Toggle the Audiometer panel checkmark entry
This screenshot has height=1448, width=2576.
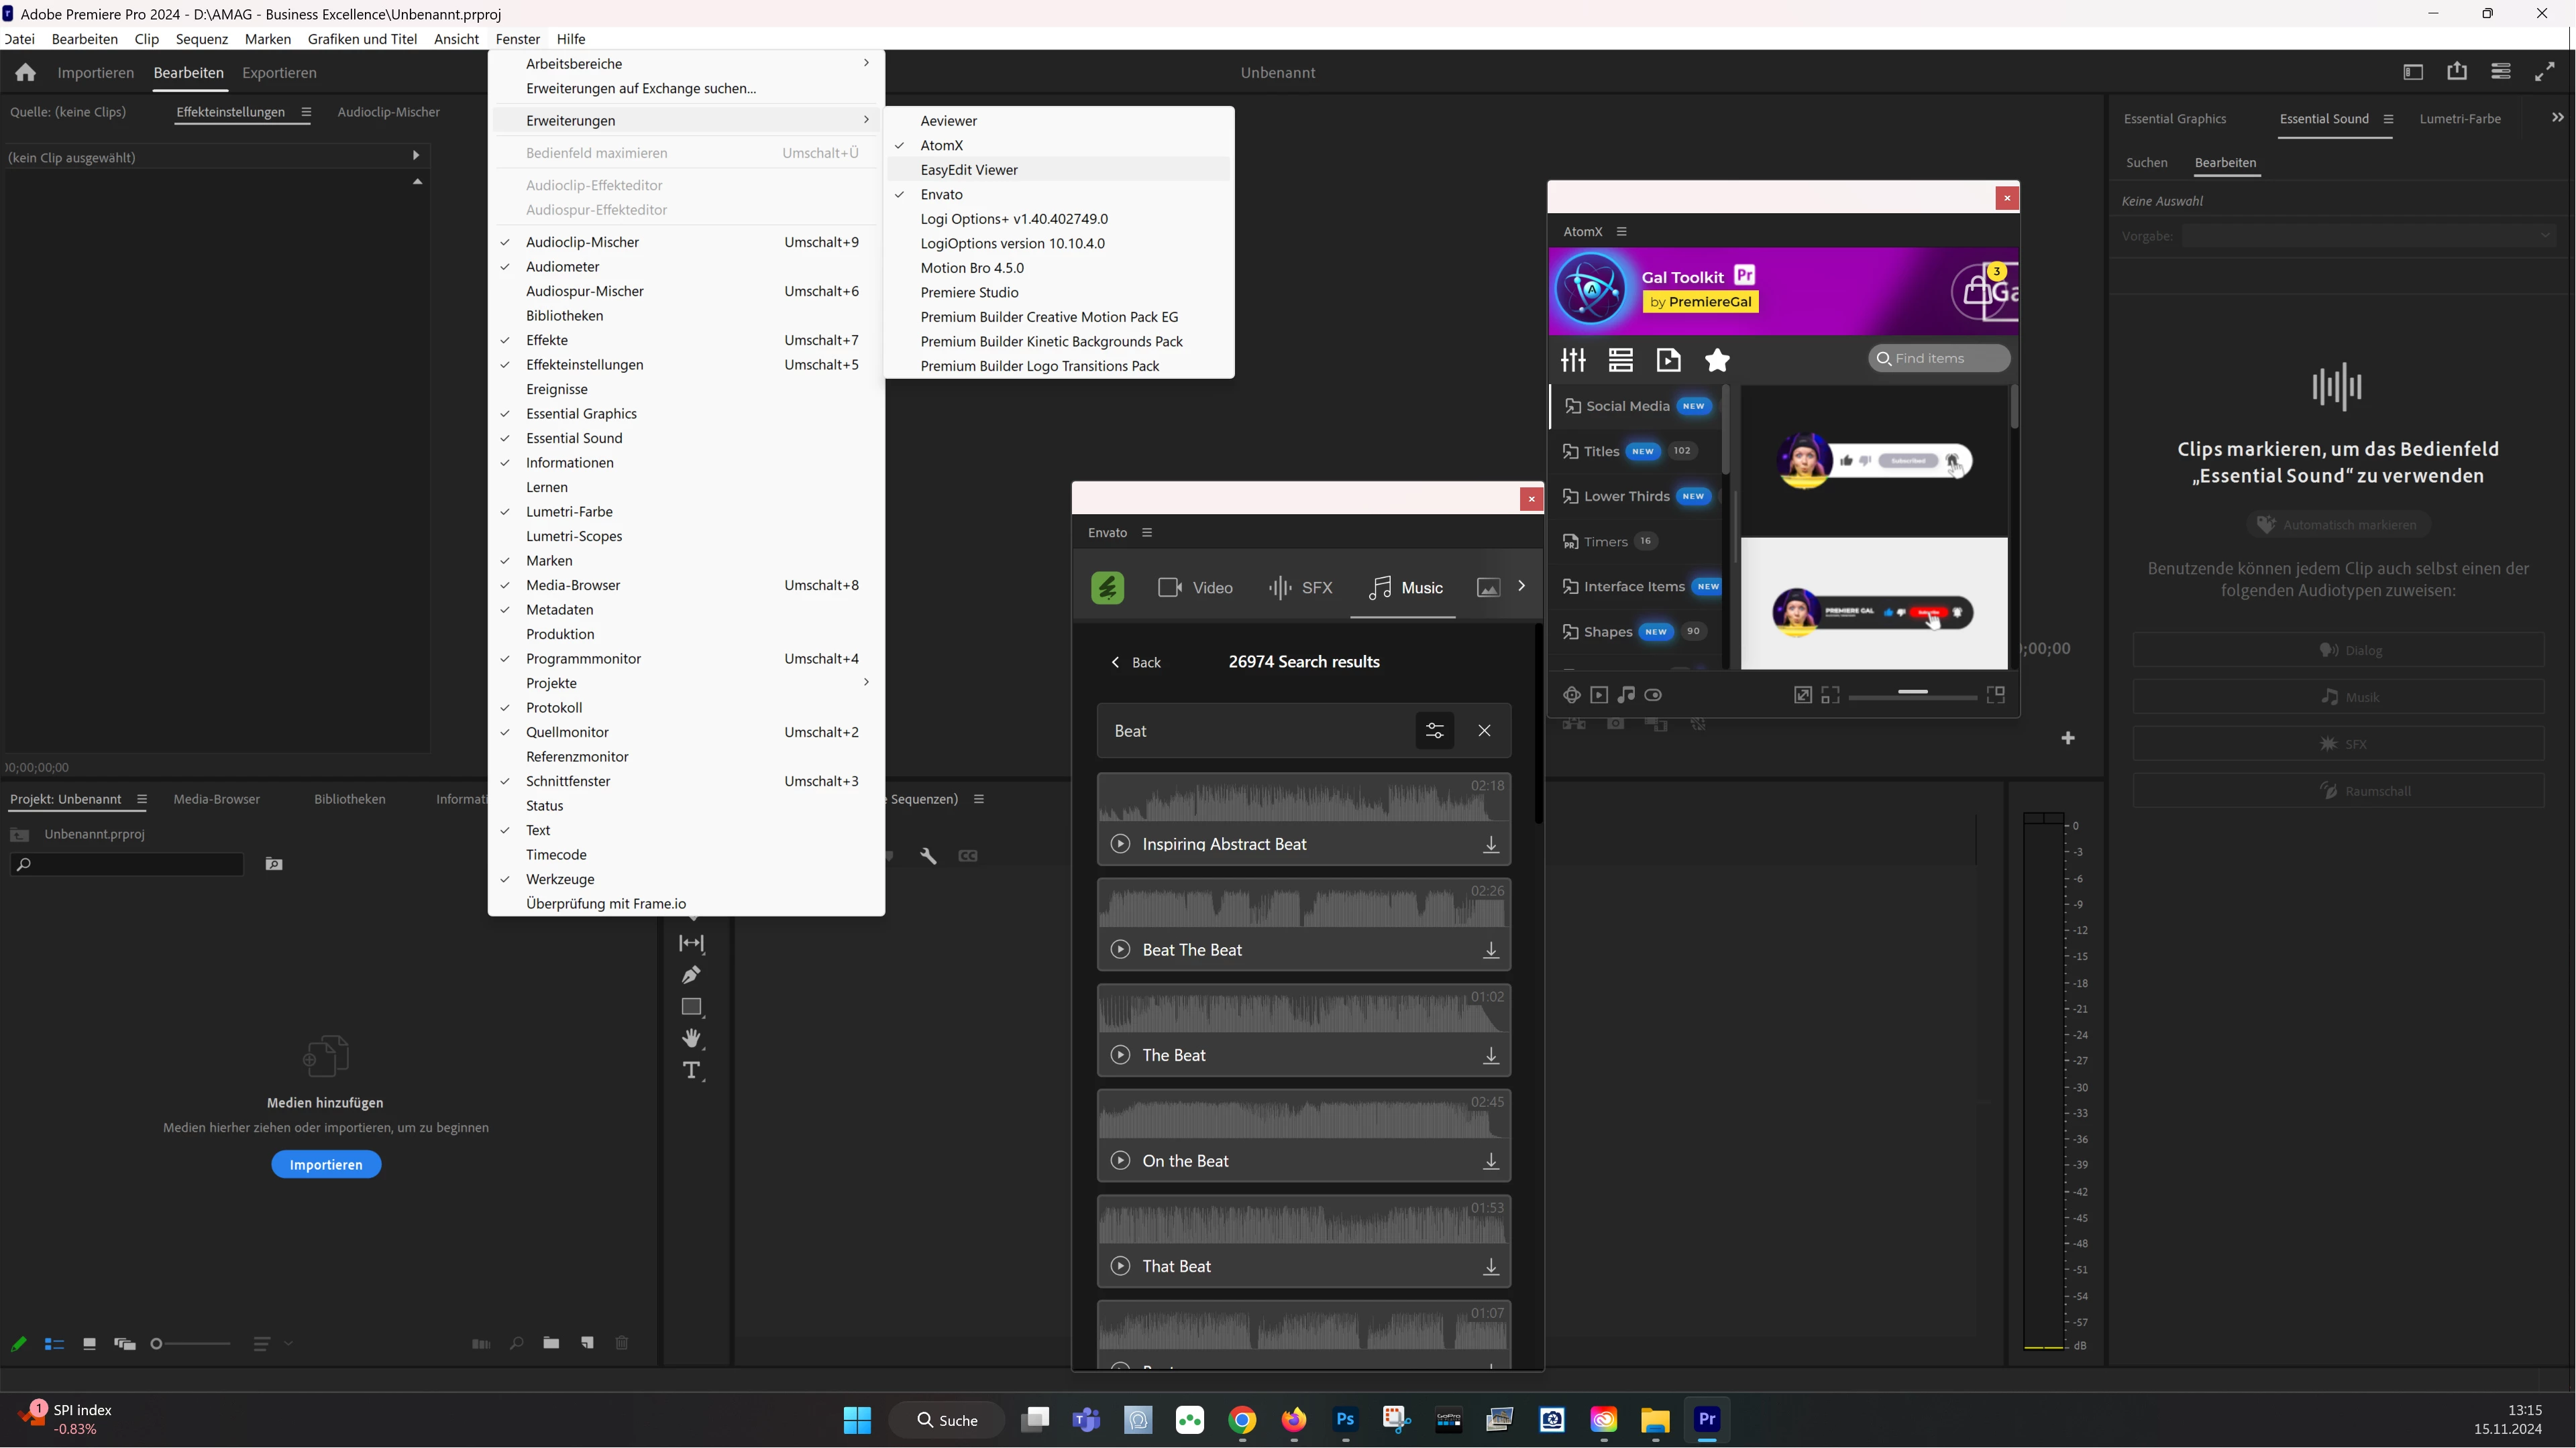pos(562,267)
